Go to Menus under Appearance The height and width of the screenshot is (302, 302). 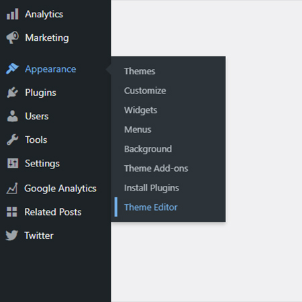tap(138, 130)
